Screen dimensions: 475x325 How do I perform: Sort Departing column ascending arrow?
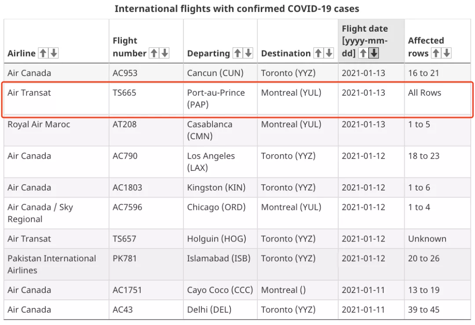238,53
